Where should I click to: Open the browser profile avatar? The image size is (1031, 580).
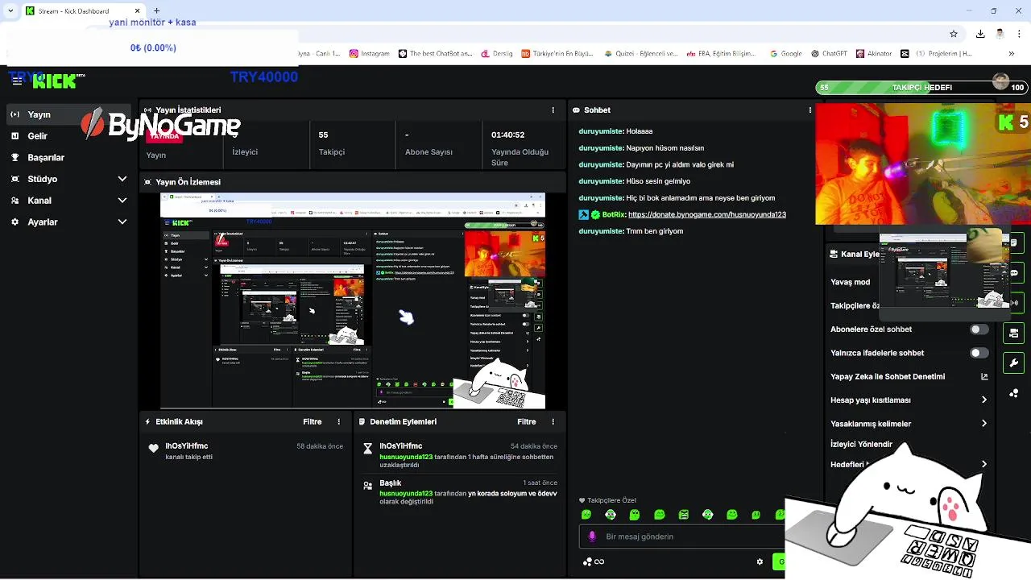pyautogui.click(x=1000, y=34)
